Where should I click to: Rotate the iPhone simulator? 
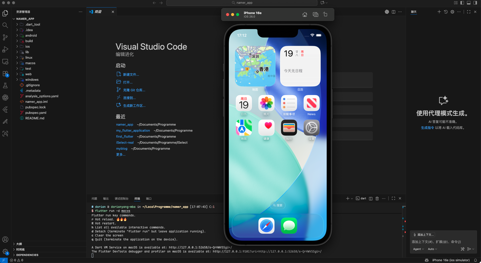(x=325, y=15)
